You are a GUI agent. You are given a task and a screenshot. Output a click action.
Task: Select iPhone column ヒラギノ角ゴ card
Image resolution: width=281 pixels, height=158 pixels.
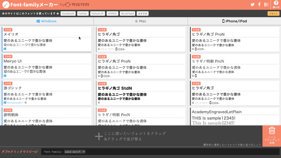[x=235, y=93]
